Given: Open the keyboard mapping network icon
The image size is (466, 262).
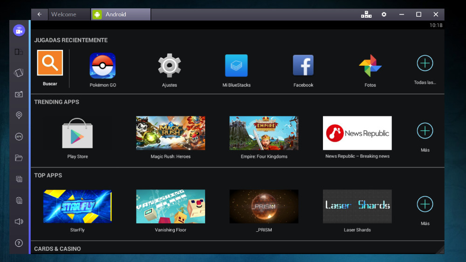Looking at the screenshot, I should click(366, 14).
